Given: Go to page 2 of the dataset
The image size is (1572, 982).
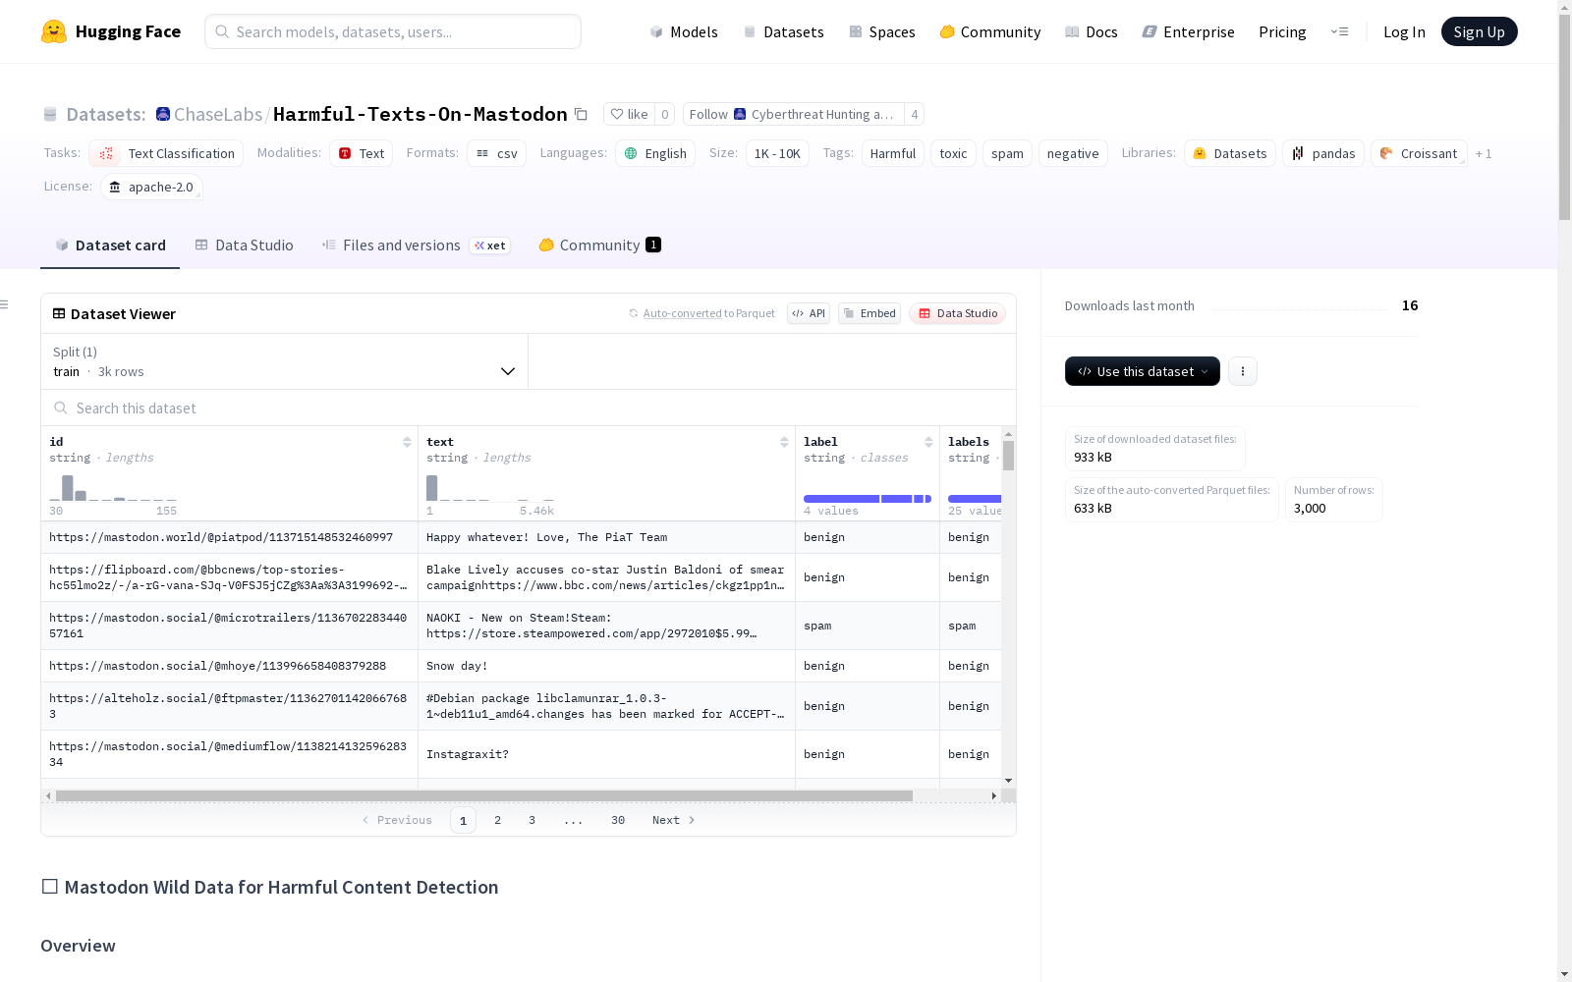Looking at the screenshot, I should click(x=498, y=820).
